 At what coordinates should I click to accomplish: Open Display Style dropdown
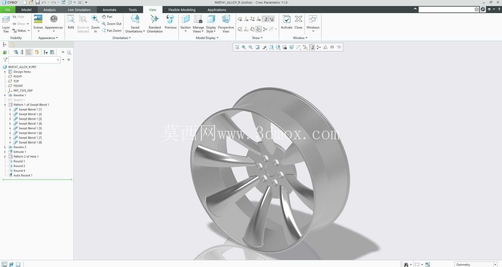[211, 24]
